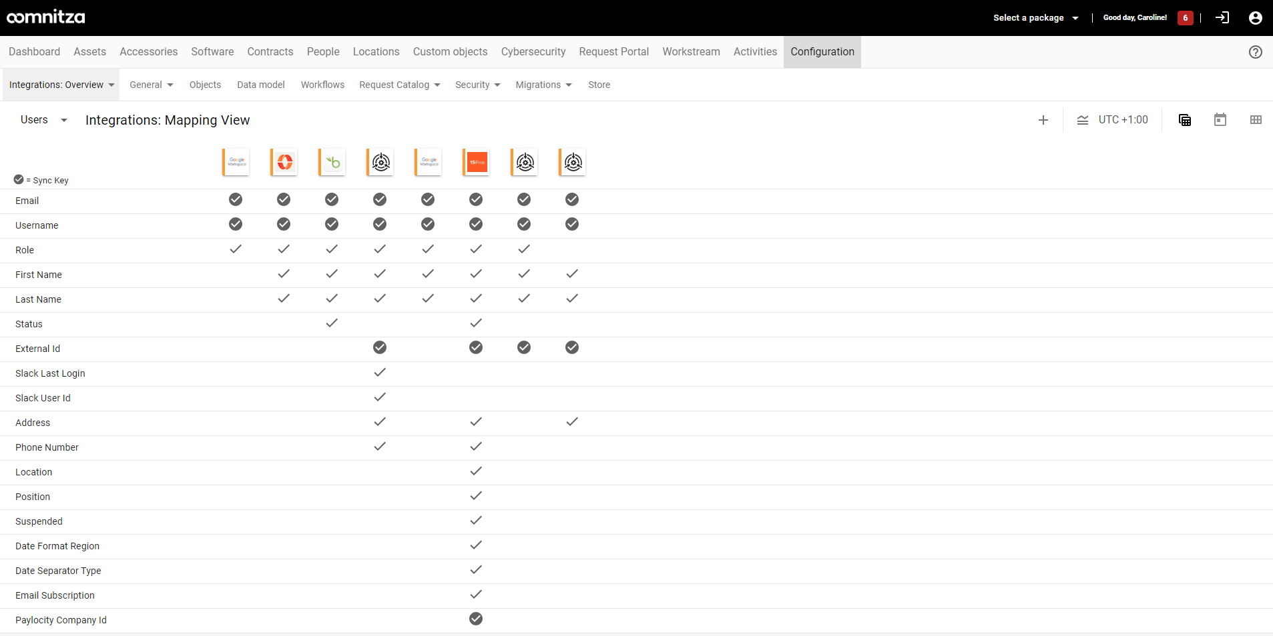The image size is (1273, 636).
Task: Switch to the calendar view icon
Action: [1220, 120]
